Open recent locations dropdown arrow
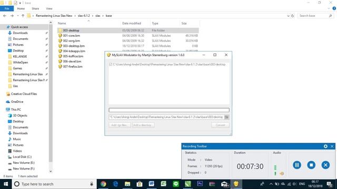Image resolution: width=337 pixels, height=189 pixels. click(17, 16)
